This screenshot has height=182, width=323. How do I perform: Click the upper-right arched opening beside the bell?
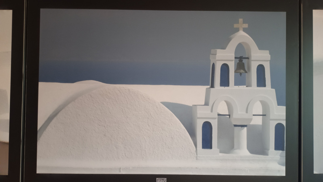[261, 75]
